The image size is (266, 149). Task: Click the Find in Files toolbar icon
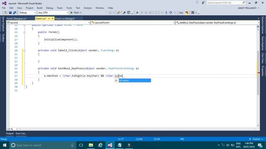tap(118, 13)
